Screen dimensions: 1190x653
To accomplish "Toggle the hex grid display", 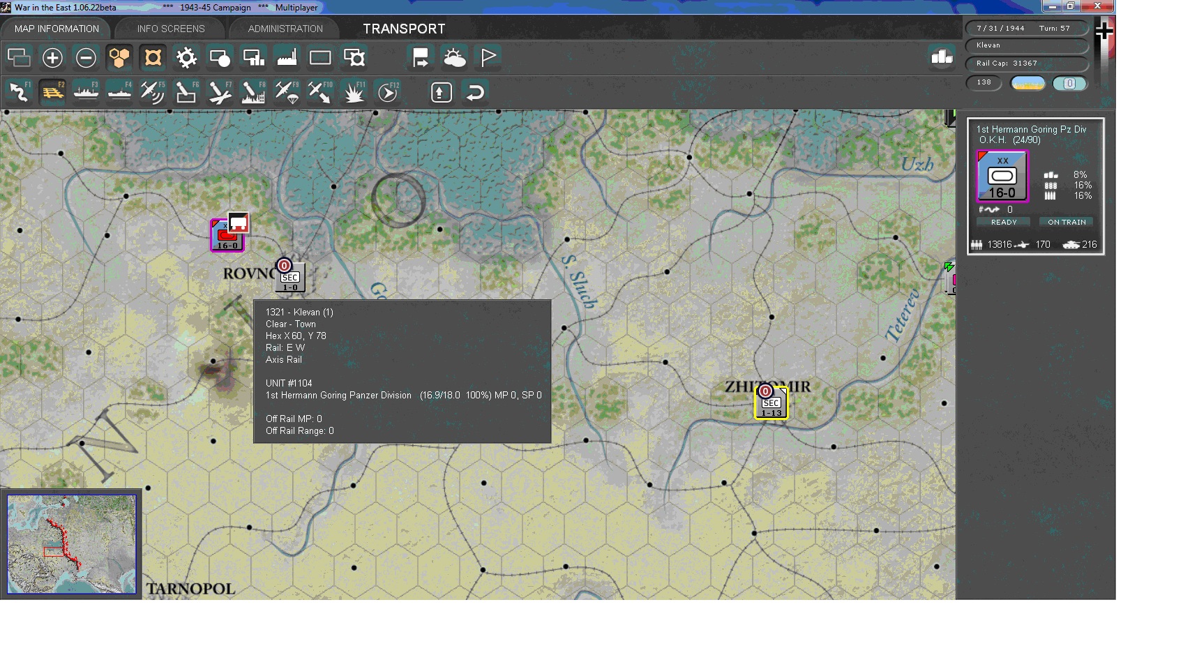I will pos(119,57).
